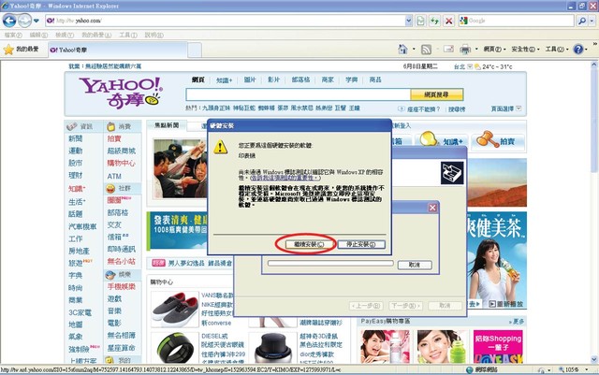The width and height of the screenshot is (599, 375).
Task: Select the 影片 search tab
Action: (273, 79)
